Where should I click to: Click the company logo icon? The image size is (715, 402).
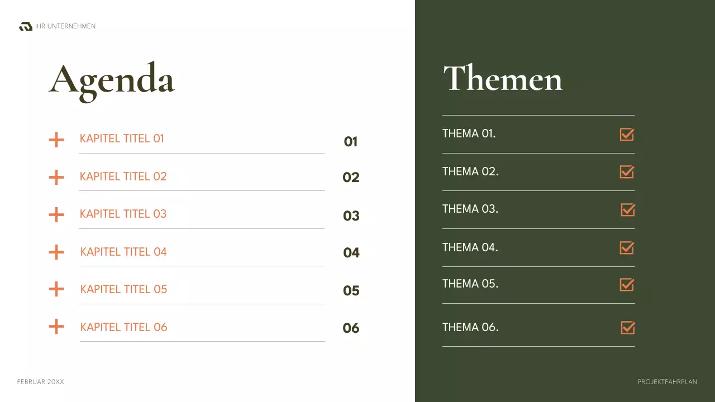(26, 26)
